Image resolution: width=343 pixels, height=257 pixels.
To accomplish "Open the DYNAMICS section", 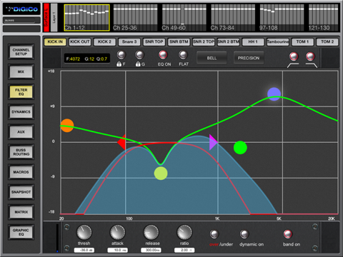I will [21, 112].
